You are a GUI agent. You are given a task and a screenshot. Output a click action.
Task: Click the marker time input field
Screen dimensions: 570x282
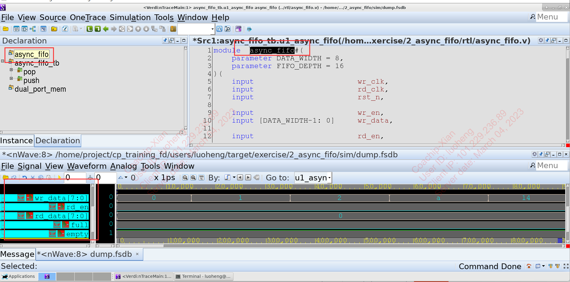[x=105, y=177]
